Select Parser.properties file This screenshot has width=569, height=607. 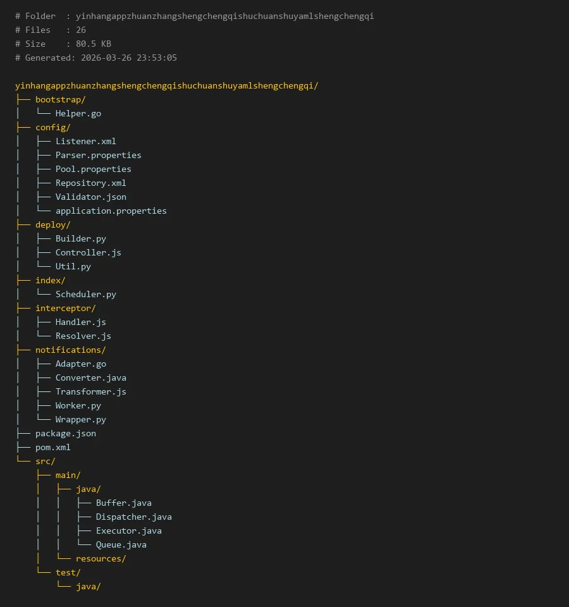(x=98, y=155)
